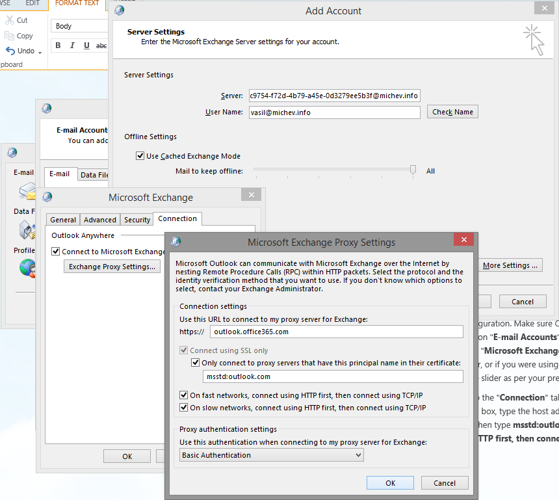Apply italic formatting
The image size is (559, 500).
(72, 46)
